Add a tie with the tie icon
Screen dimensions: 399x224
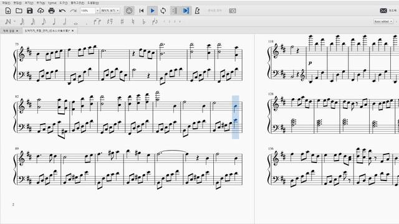point(97,22)
